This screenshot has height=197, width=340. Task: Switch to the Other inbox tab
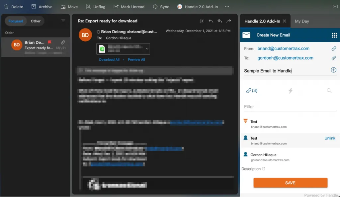(36, 21)
